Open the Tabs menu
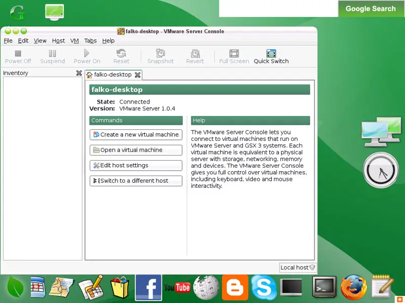The image size is (405, 303). (91, 41)
